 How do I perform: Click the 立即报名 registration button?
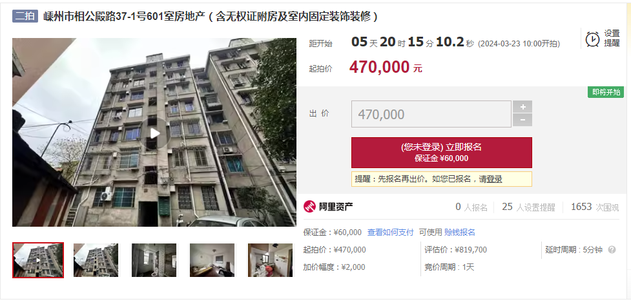[x=442, y=153]
